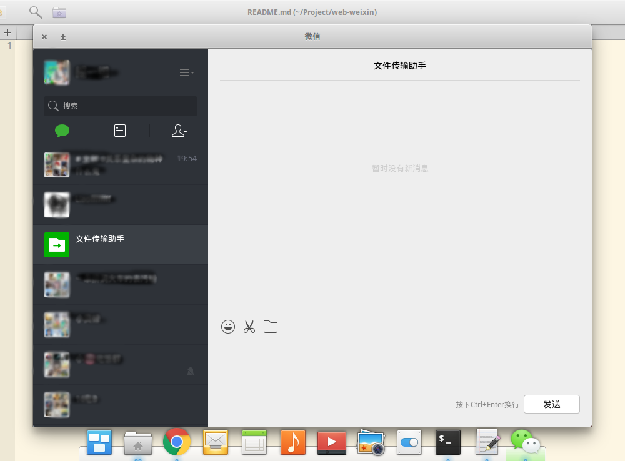Click the WeChat icon in the dock
625x461 pixels.
coord(526,442)
